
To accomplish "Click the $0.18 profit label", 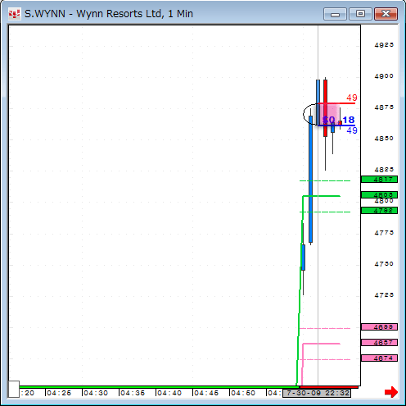I will [338, 120].
